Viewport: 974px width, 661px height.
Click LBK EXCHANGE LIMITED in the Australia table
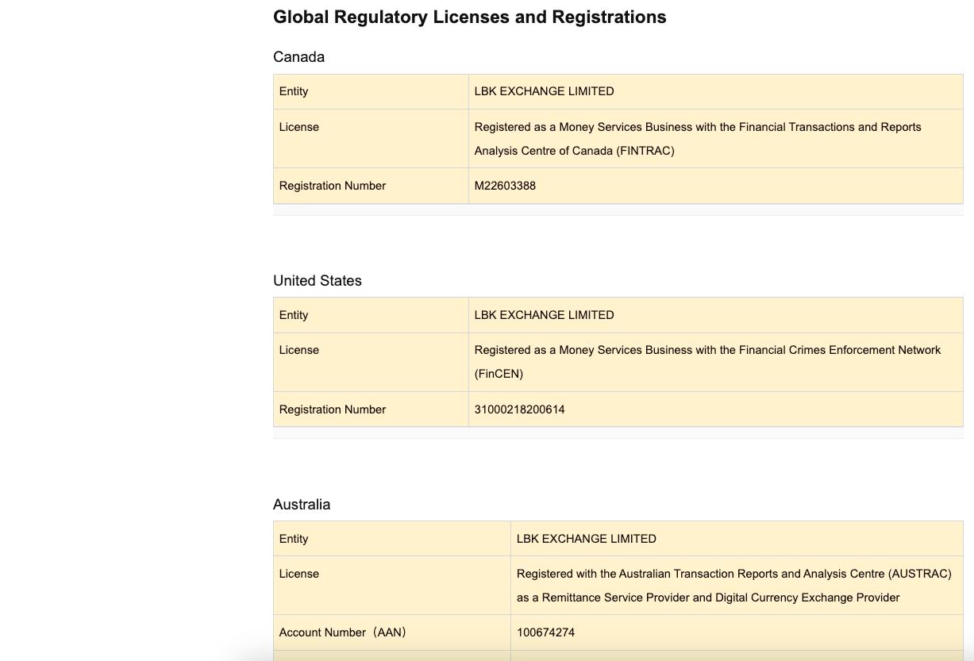click(x=586, y=539)
